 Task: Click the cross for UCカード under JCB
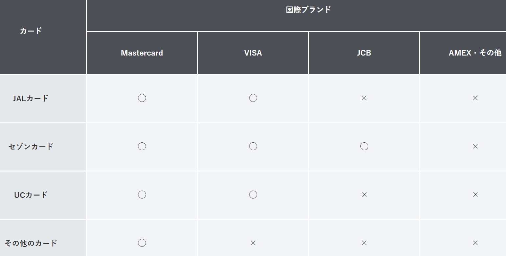(364, 195)
